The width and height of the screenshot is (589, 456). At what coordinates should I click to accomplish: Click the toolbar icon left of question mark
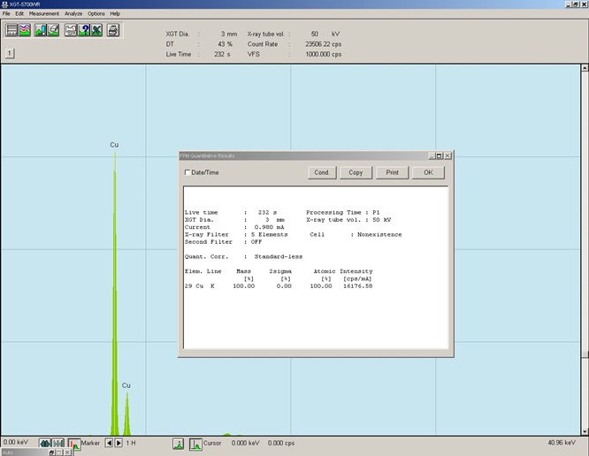click(x=71, y=30)
